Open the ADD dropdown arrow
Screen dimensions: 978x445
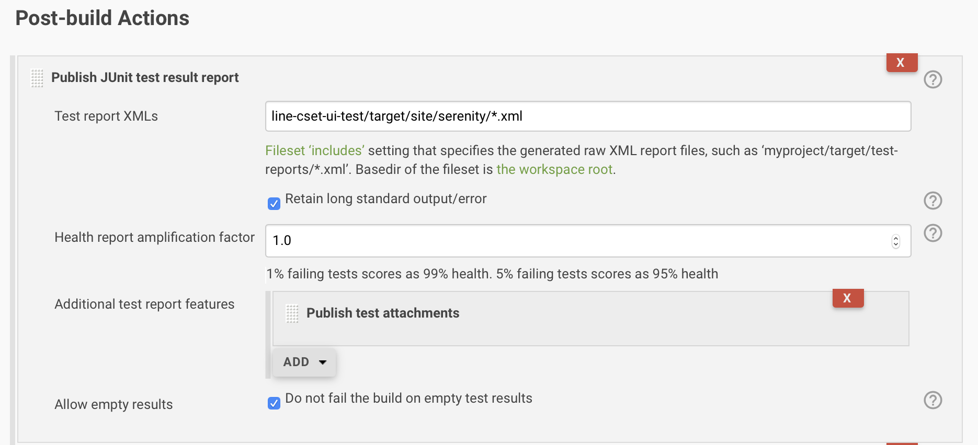[322, 362]
